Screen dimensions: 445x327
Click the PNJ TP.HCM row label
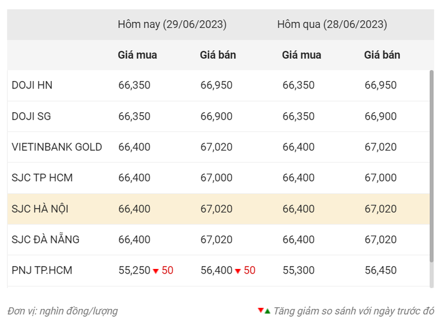pyautogui.click(x=42, y=271)
